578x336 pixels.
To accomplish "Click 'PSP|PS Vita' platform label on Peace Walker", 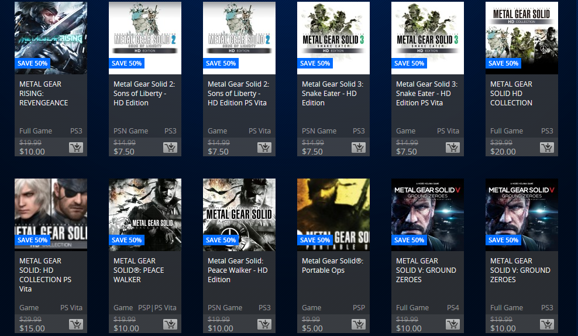I will click(x=157, y=307).
